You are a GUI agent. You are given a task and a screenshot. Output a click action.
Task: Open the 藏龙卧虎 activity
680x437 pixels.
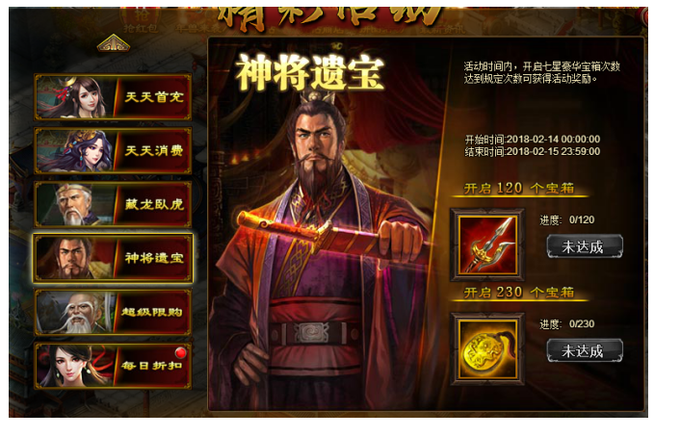pos(113,204)
